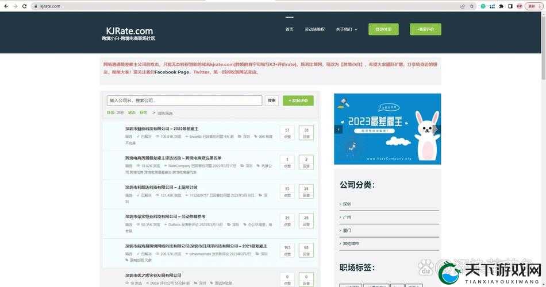Click the browser forward arrow

click(16, 6)
